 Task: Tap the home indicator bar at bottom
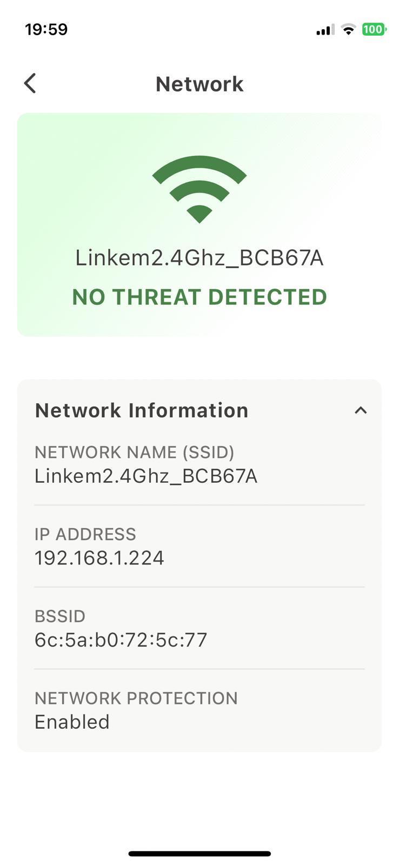[199, 854]
